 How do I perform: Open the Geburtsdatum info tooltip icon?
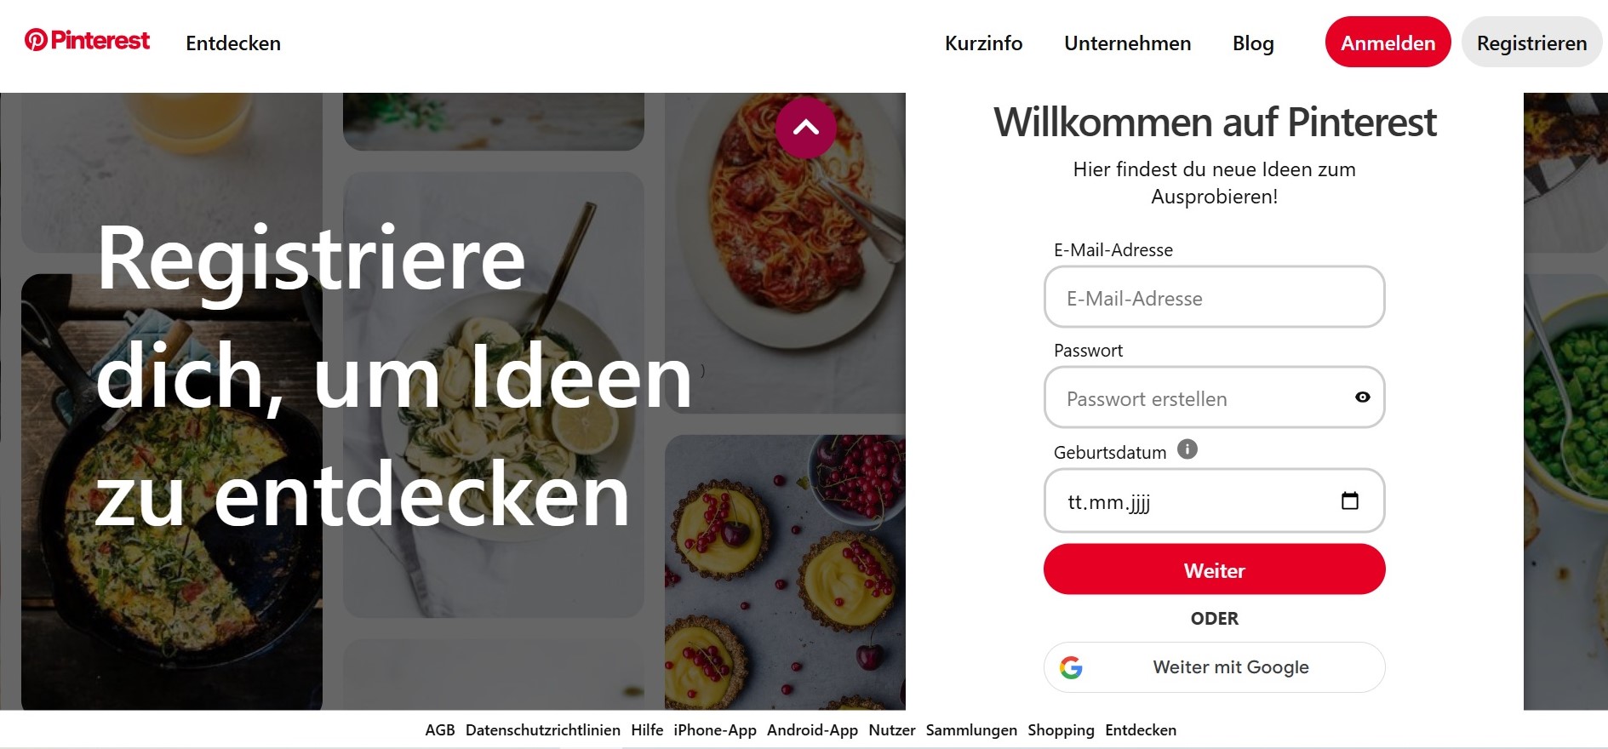coord(1187,449)
